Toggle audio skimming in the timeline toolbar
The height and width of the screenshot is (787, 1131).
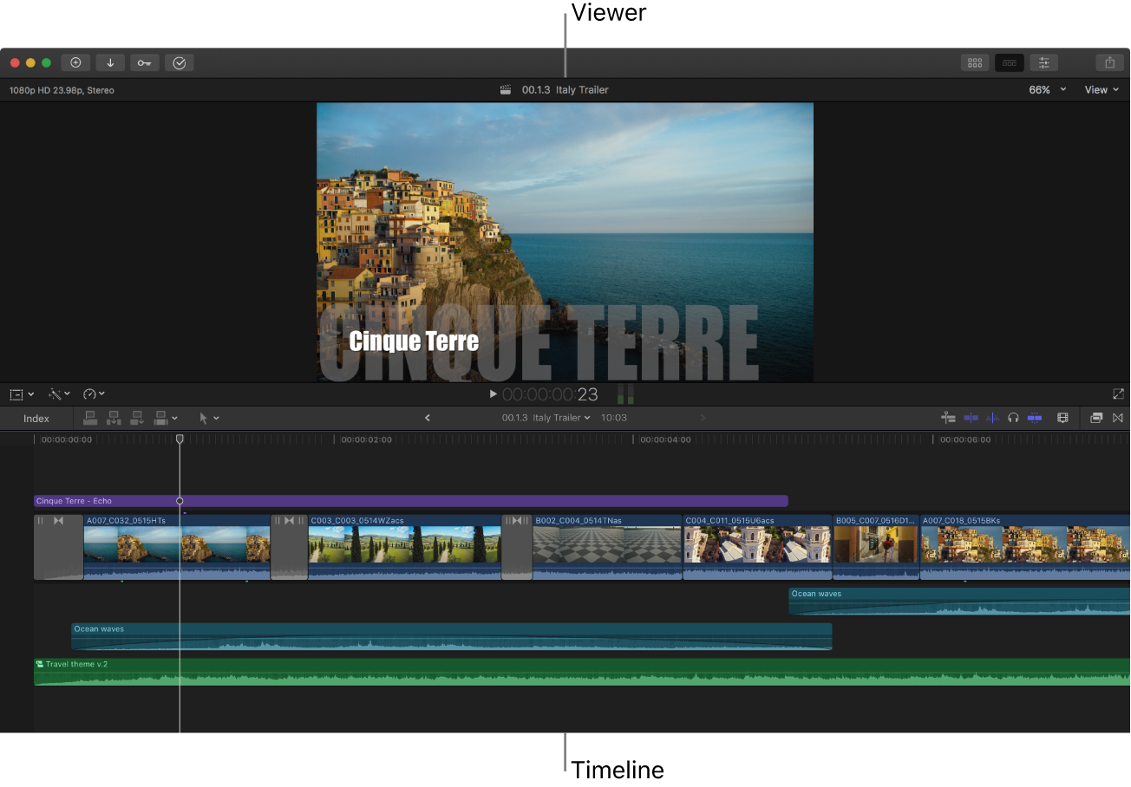point(991,418)
